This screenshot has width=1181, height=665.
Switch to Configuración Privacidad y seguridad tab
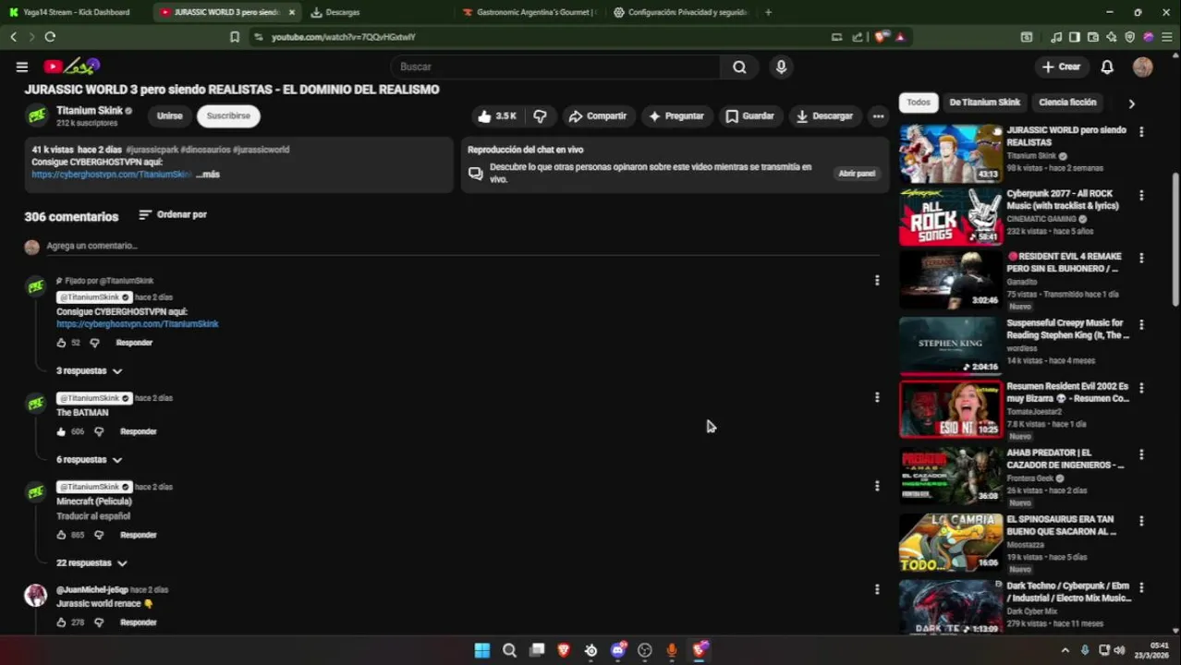click(x=680, y=12)
